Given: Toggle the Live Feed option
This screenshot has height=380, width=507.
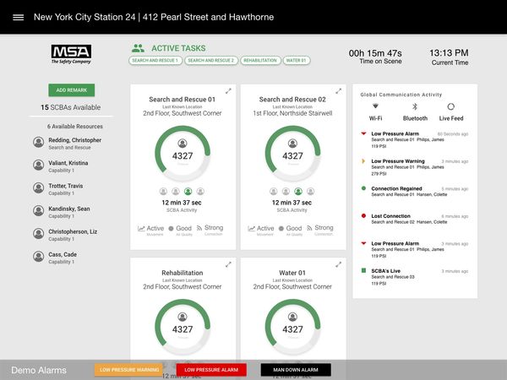Looking at the screenshot, I should pyautogui.click(x=450, y=107).
